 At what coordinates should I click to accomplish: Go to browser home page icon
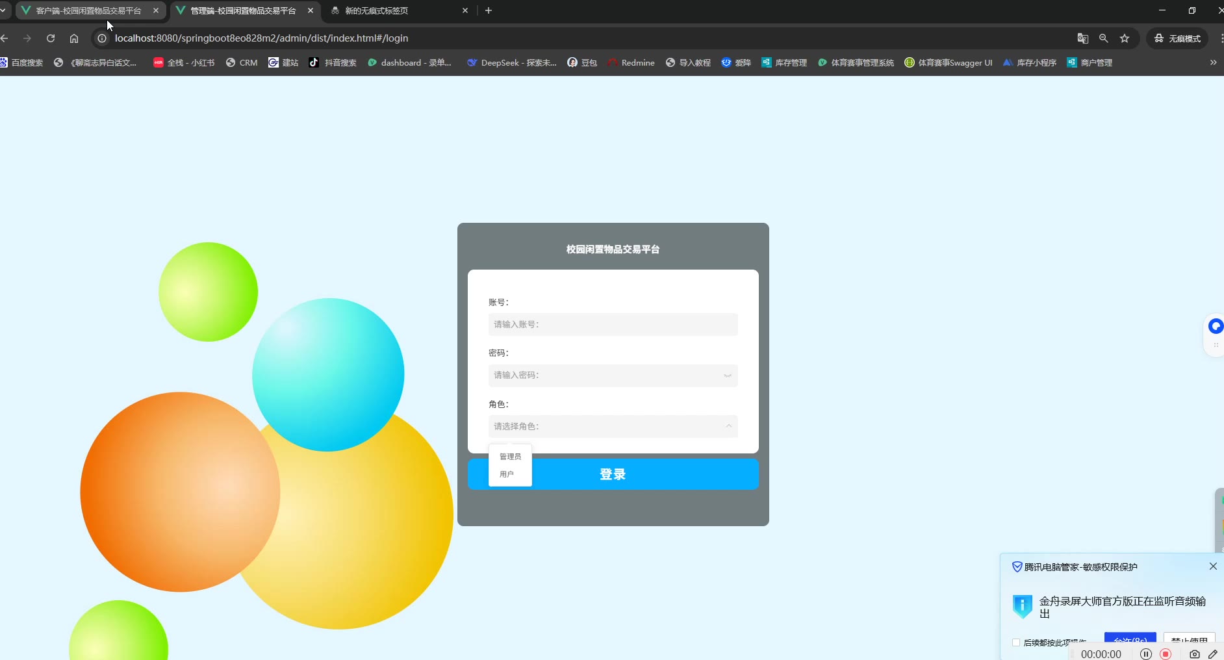tap(74, 38)
